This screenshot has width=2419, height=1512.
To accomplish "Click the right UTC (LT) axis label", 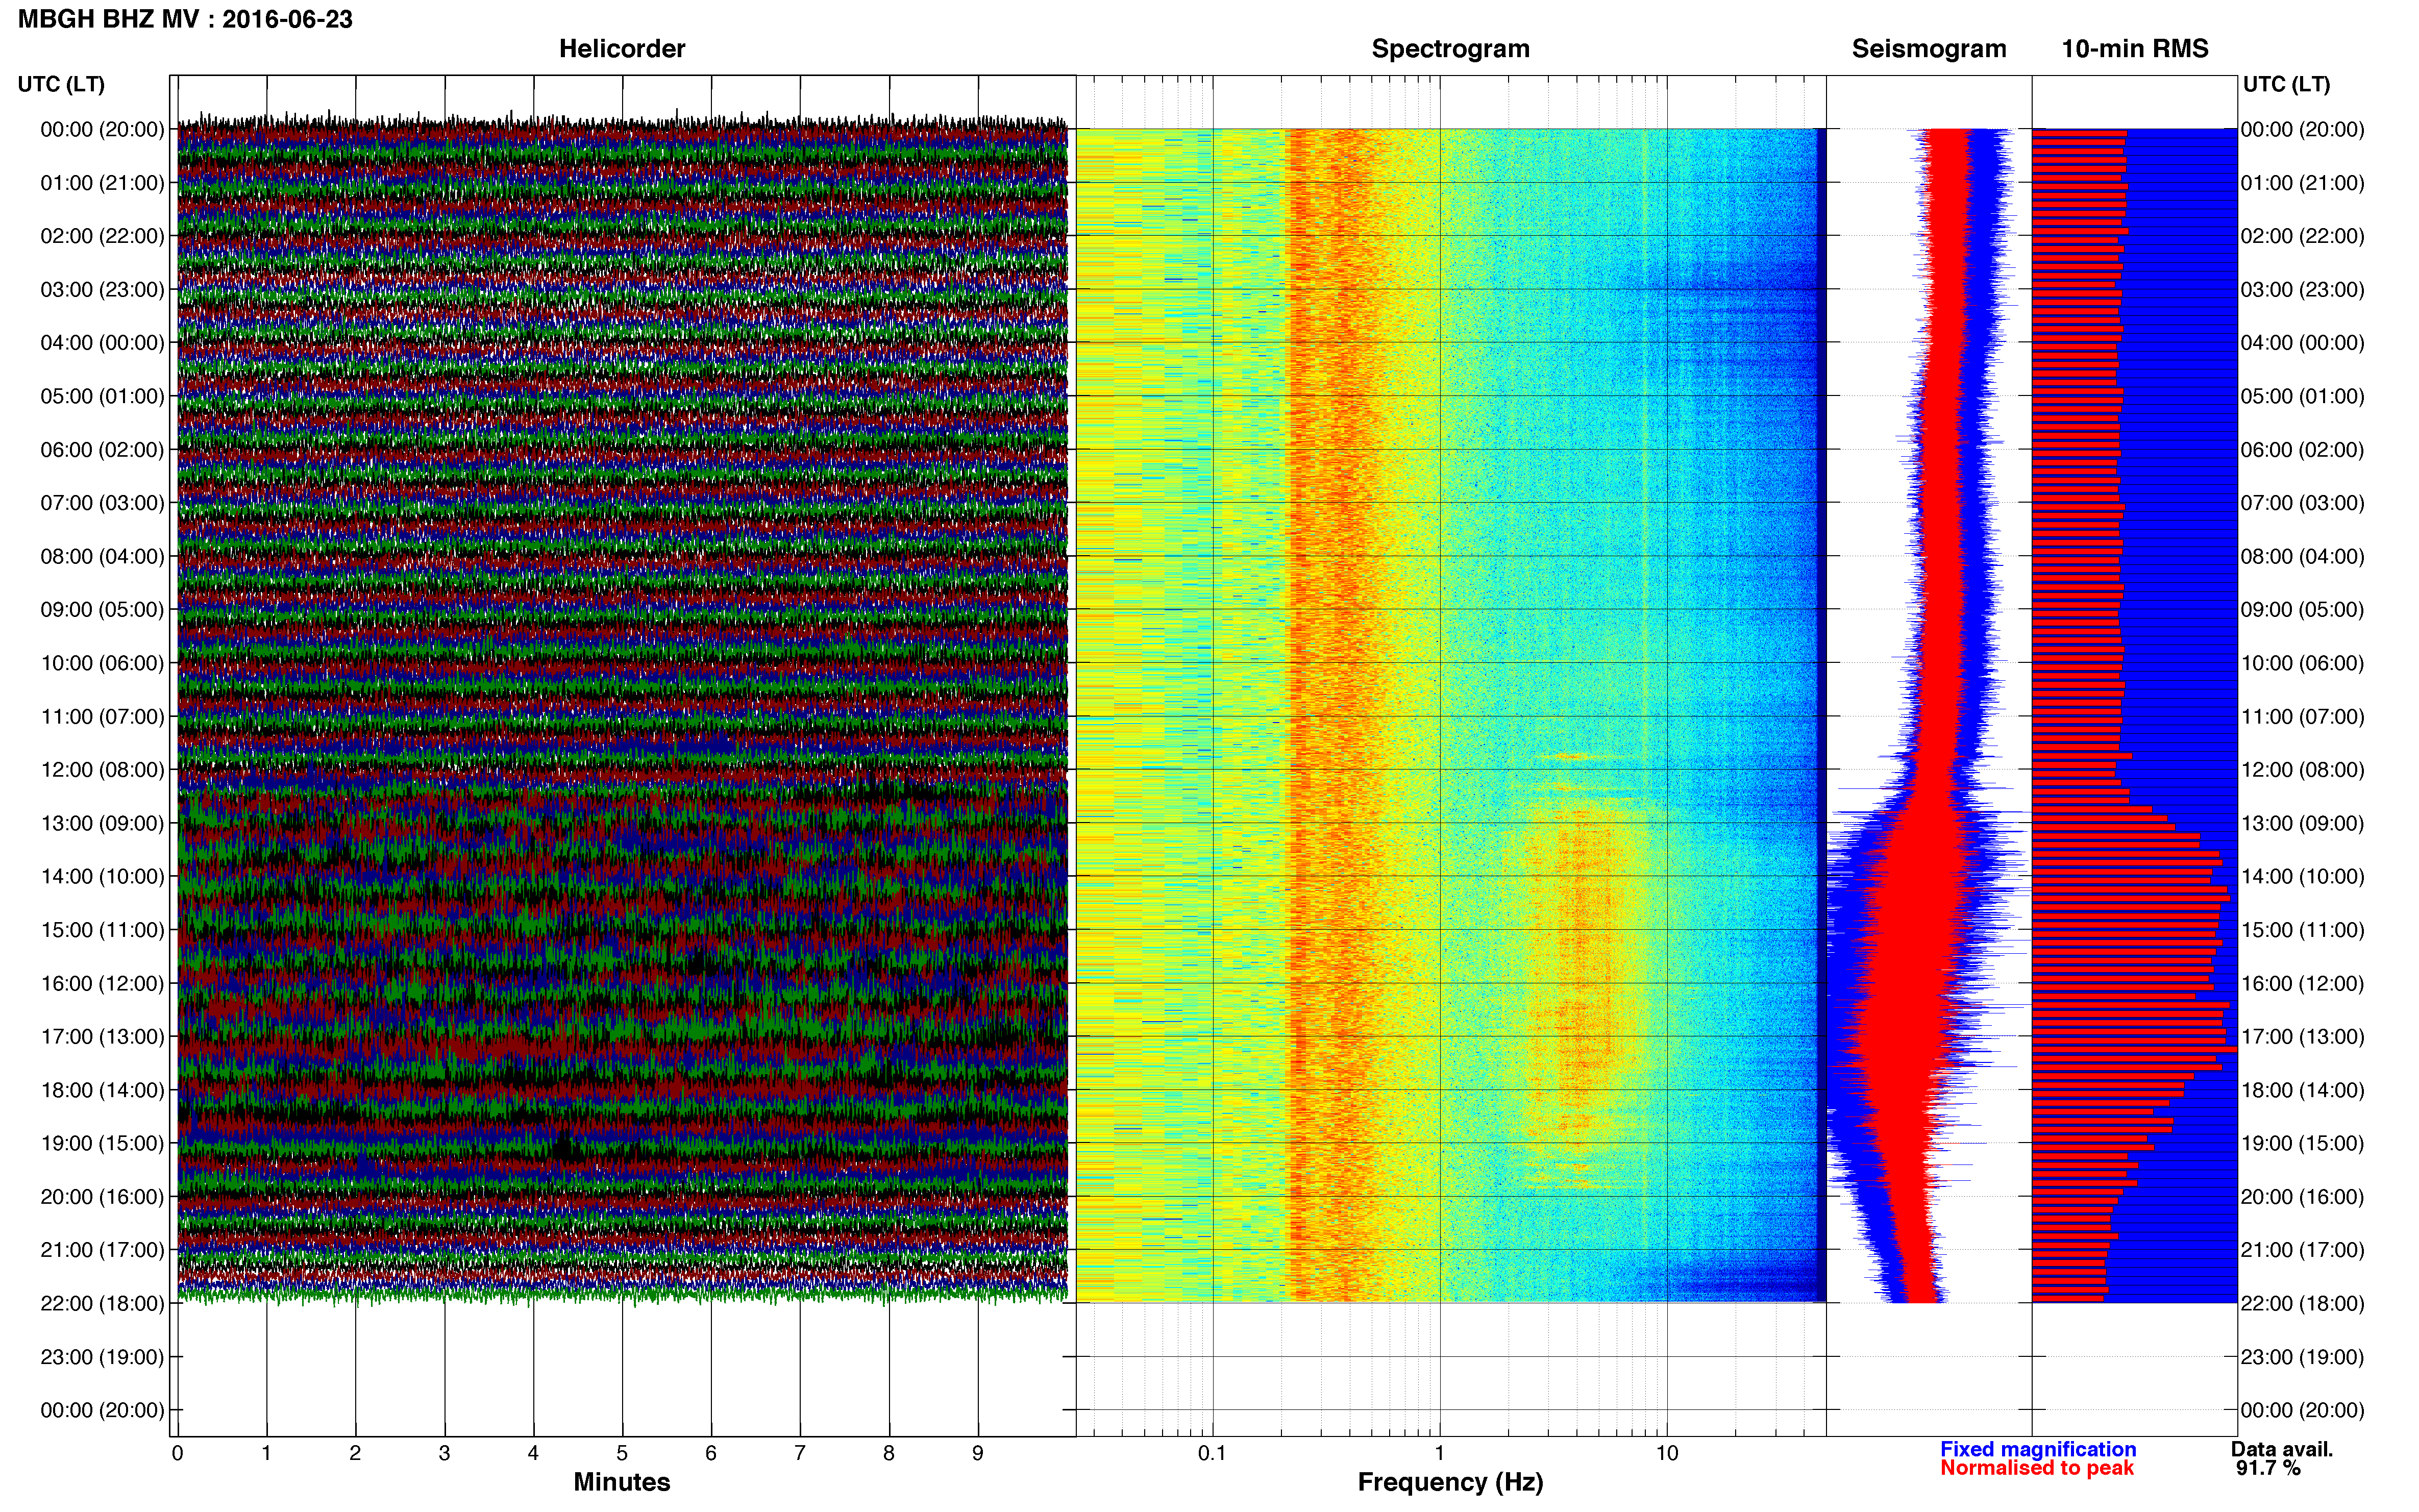I will pos(2286,84).
